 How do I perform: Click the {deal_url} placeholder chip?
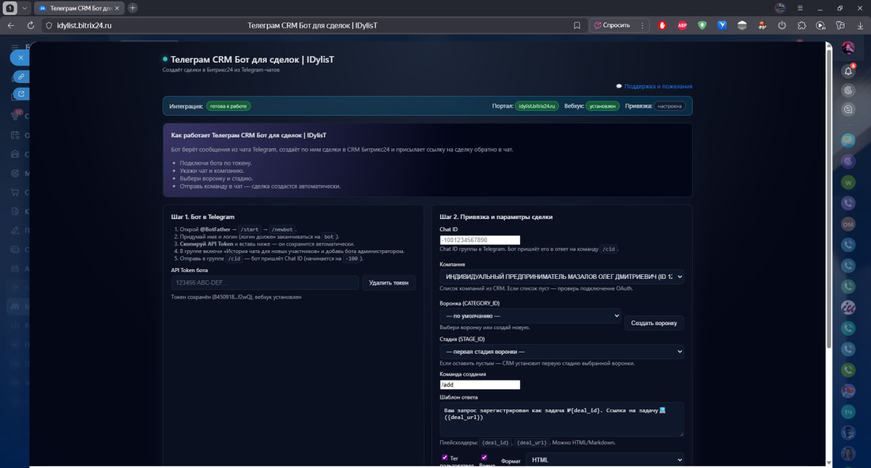[x=531, y=443]
